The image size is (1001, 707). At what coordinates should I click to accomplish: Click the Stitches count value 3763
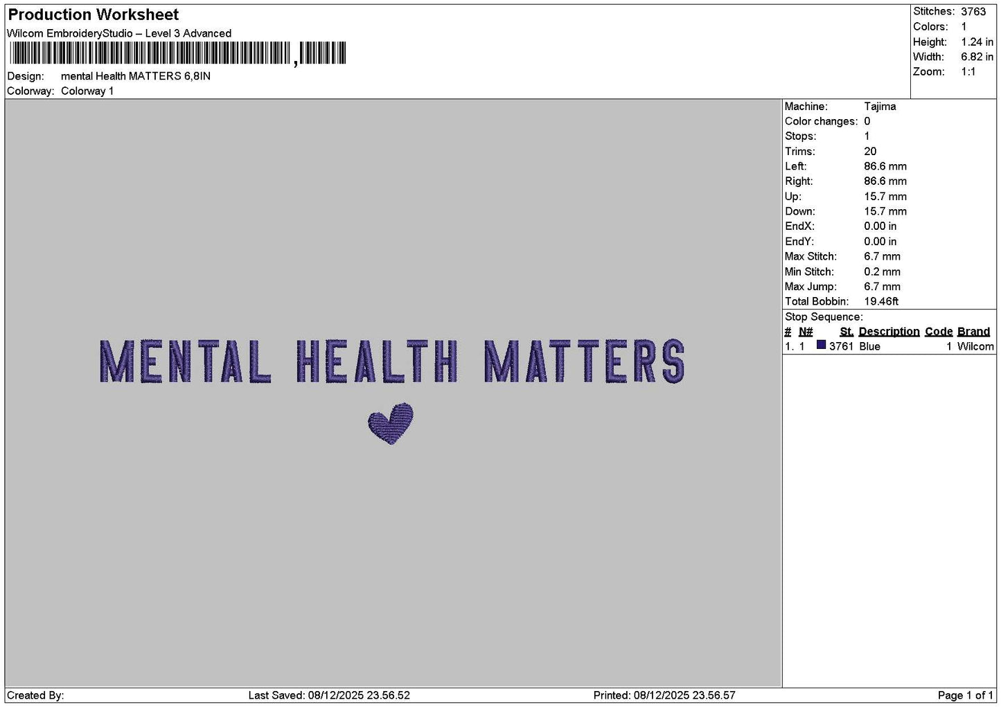click(x=973, y=11)
